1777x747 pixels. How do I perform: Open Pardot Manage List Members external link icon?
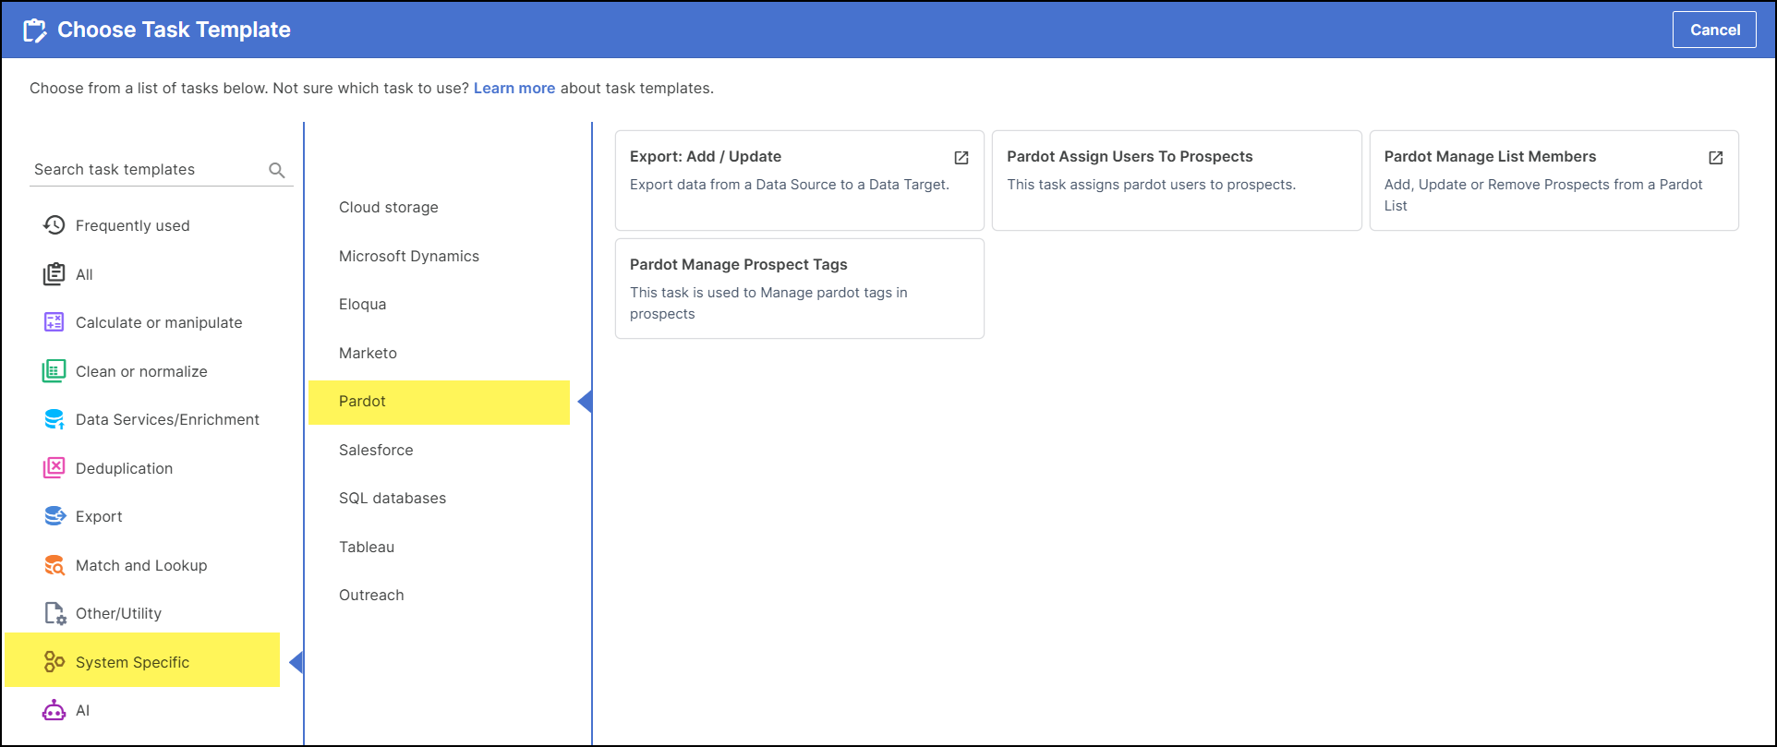click(1716, 158)
